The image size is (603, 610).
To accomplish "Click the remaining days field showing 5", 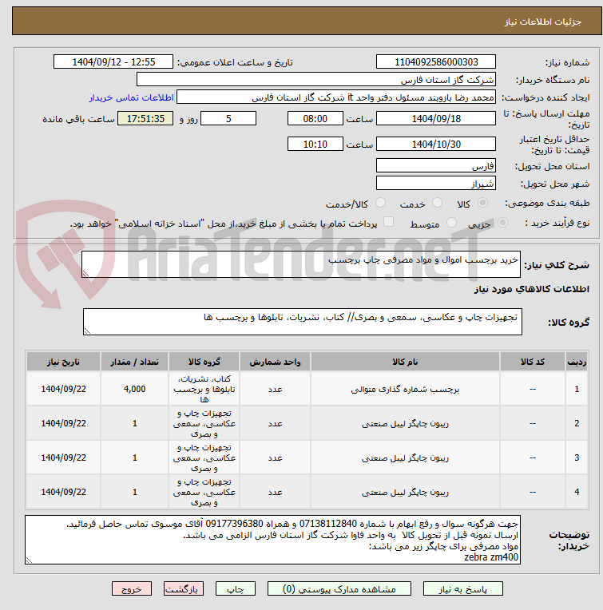I will point(228,118).
